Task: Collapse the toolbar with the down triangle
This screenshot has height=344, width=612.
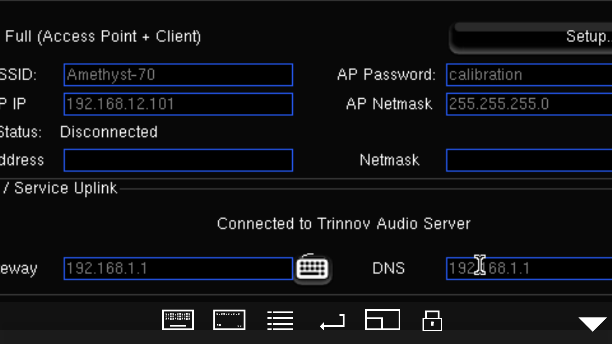Action: pos(593,324)
